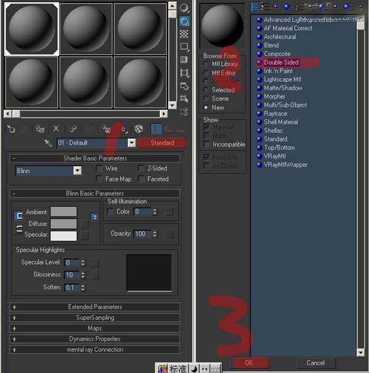Expand the Extended Parameters rollout
This screenshot has width=369, height=373.
(95, 307)
